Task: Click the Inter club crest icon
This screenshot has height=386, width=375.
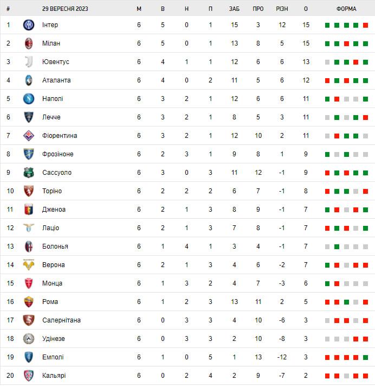Action: pyautogui.click(x=29, y=25)
